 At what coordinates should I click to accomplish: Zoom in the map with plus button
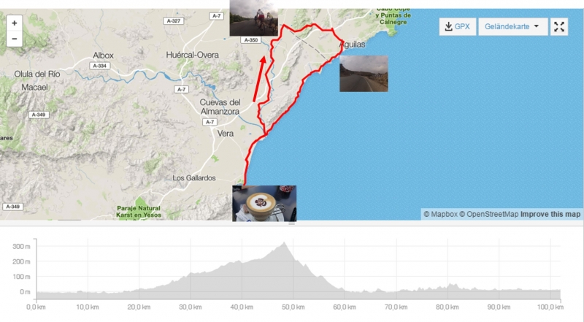pos(14,23)
